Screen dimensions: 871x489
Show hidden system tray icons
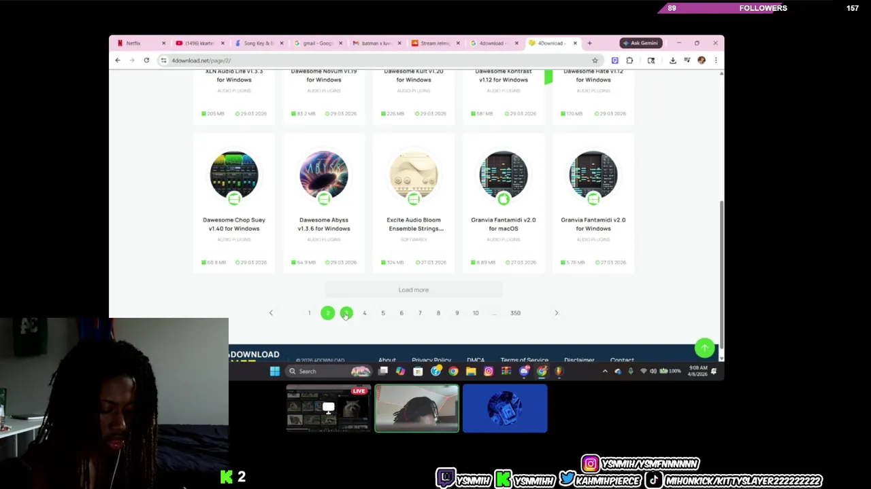tap(605, 372)
